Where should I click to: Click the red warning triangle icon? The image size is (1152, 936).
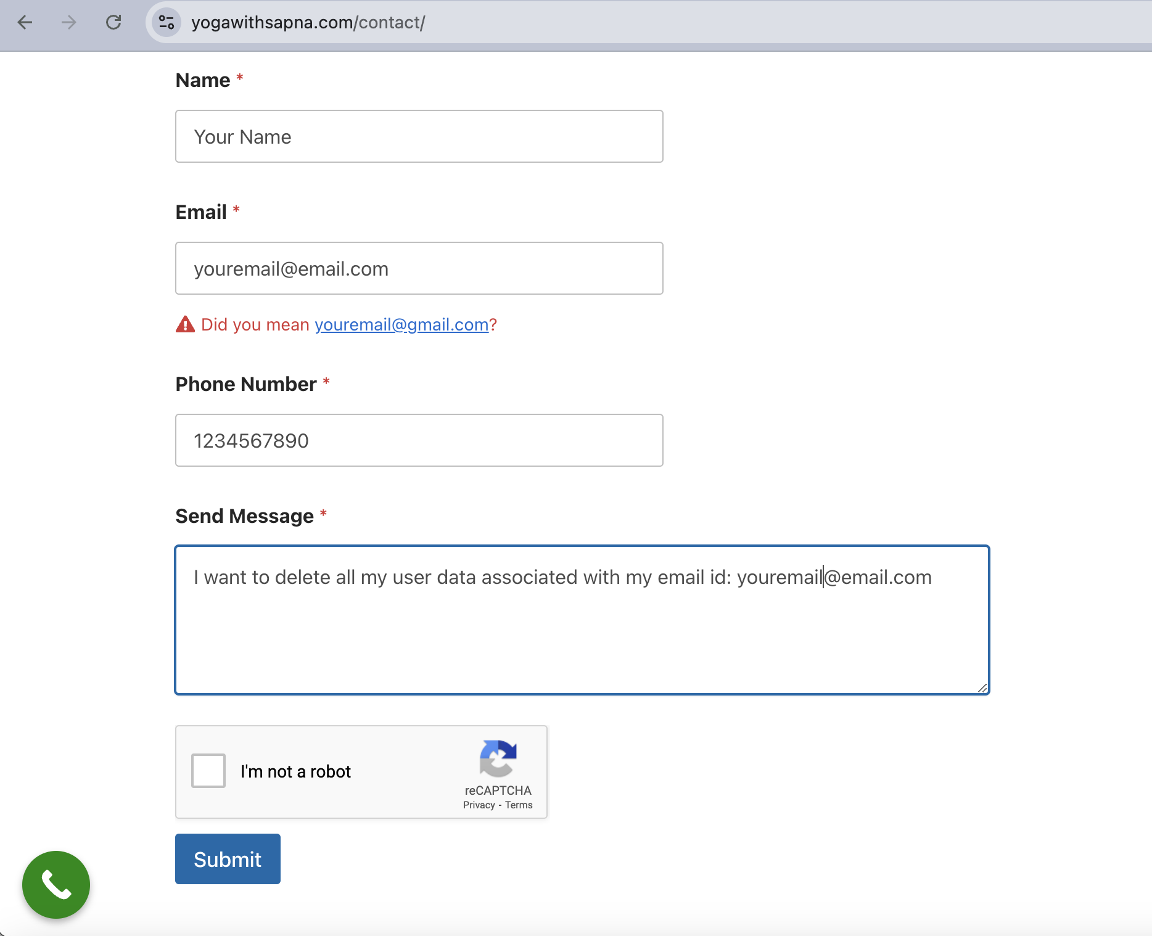(x=185, y=324)
